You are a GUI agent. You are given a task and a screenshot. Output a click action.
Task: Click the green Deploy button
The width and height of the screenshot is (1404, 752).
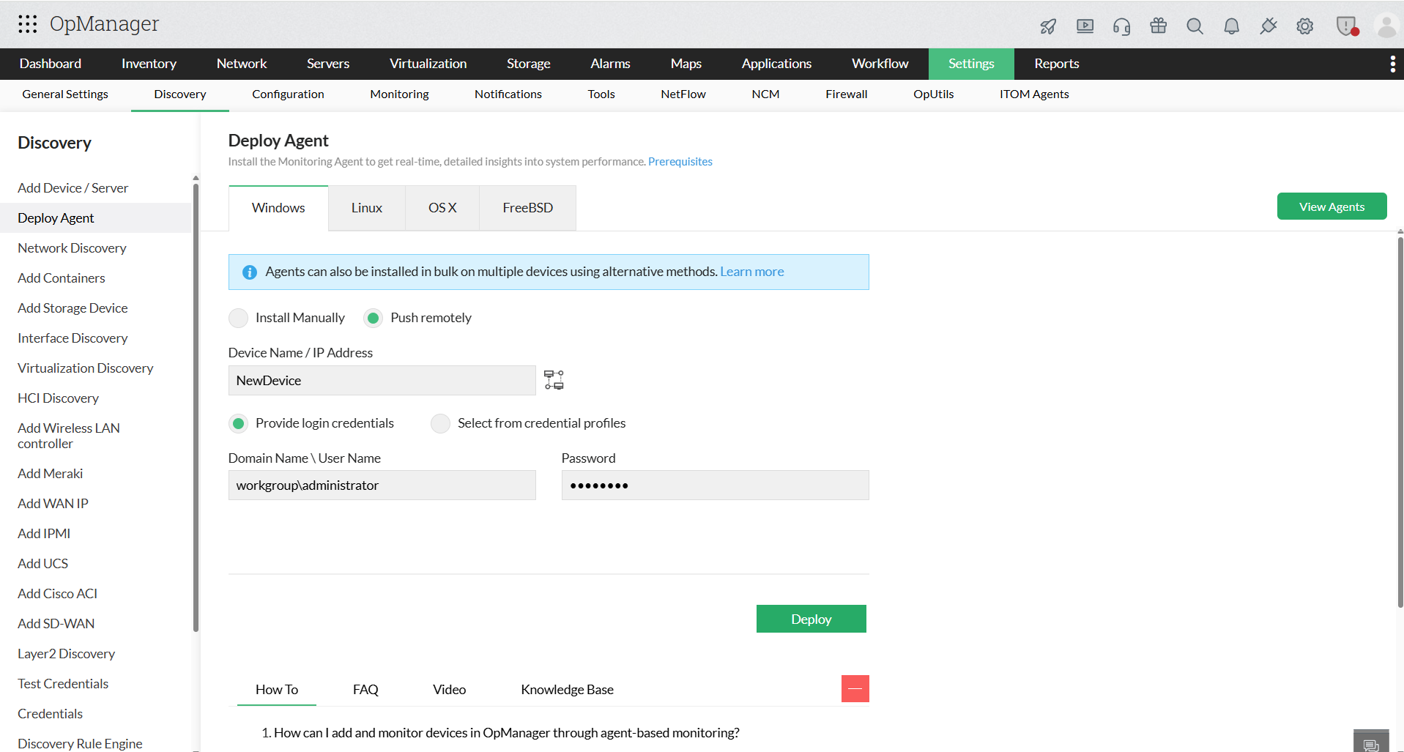(x=811, y=619)
